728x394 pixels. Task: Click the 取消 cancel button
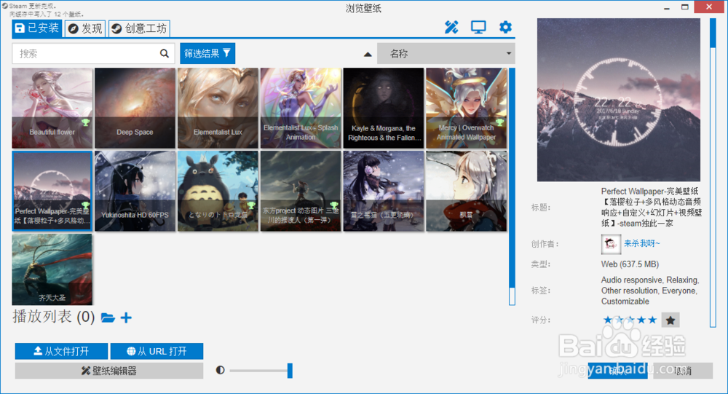(x=683, y=371)
